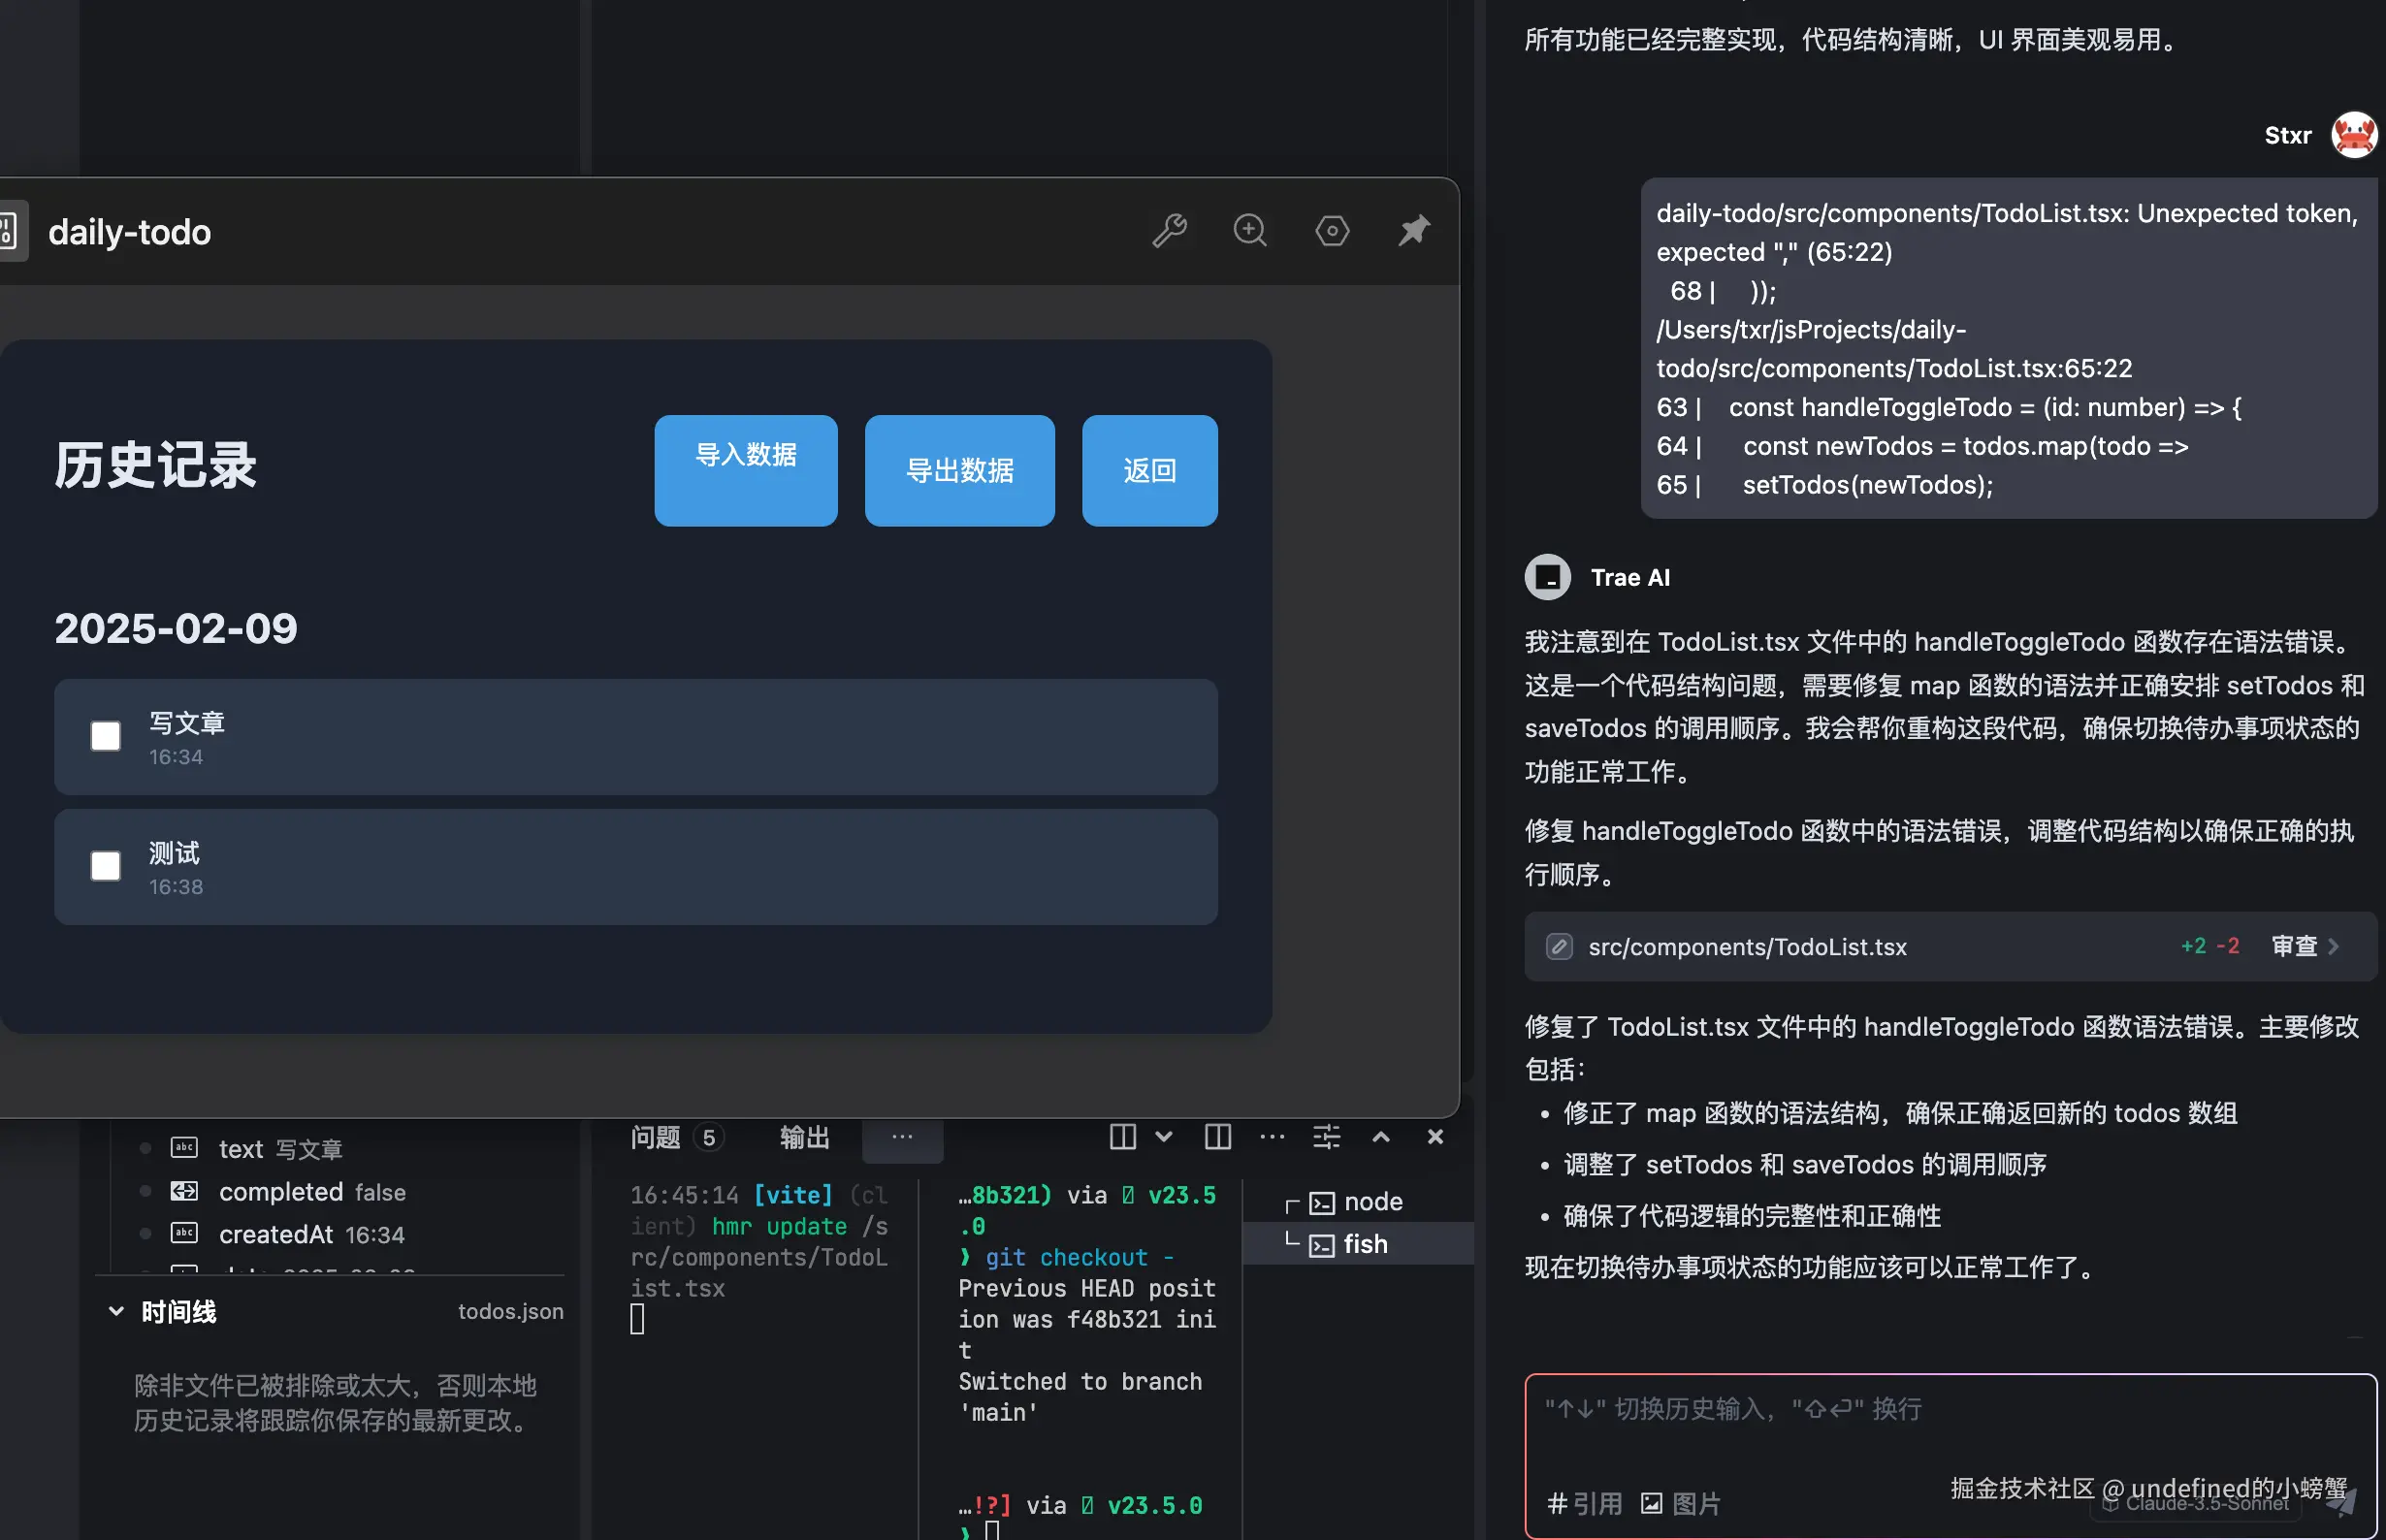Open the terminal split dropdown arrow
The height and width of the screenshot is (1540, 2386).
pyautogui.click(x=1163, y=1137)
